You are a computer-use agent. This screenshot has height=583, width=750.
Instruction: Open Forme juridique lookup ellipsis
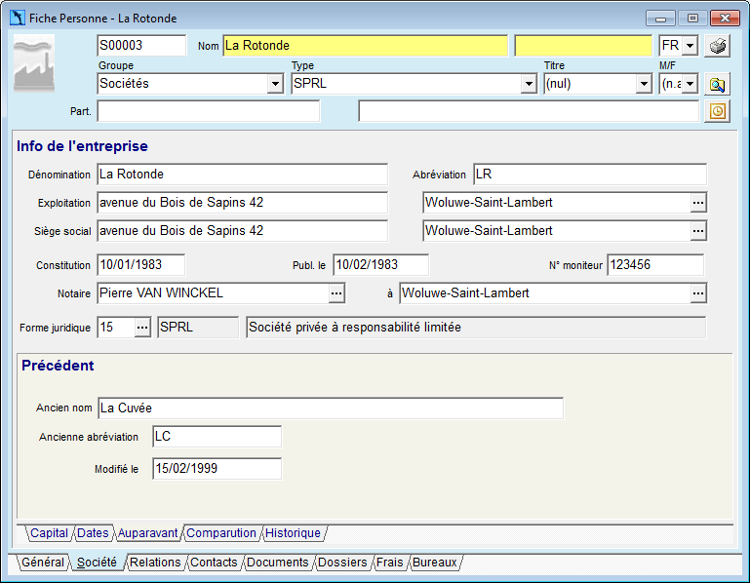[142, 328]
